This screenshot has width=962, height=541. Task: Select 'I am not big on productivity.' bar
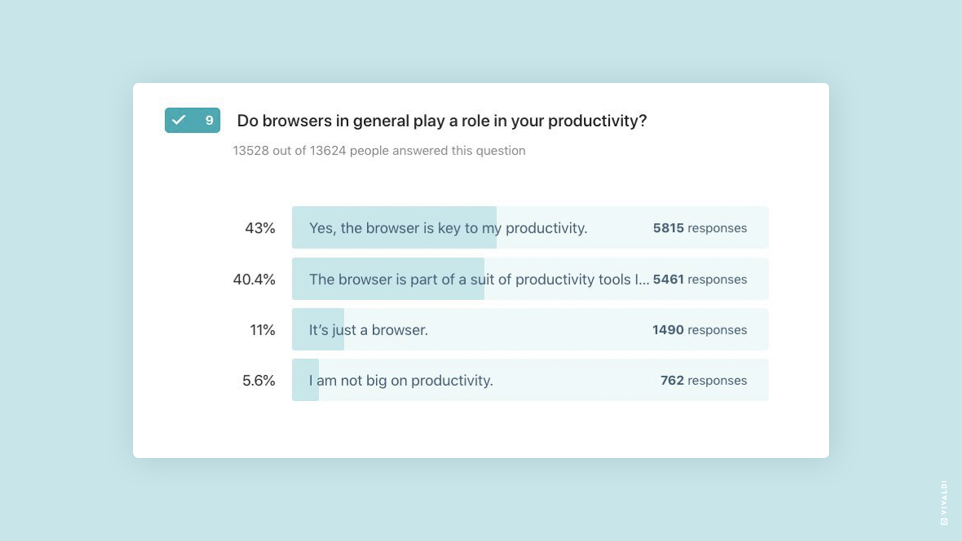tap(530, 380)
